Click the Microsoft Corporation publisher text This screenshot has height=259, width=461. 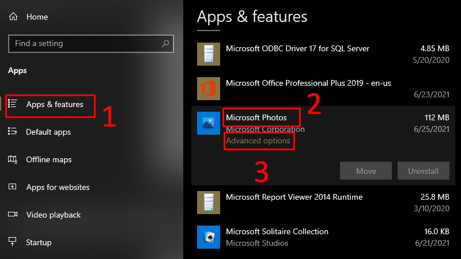pos(265,129)
